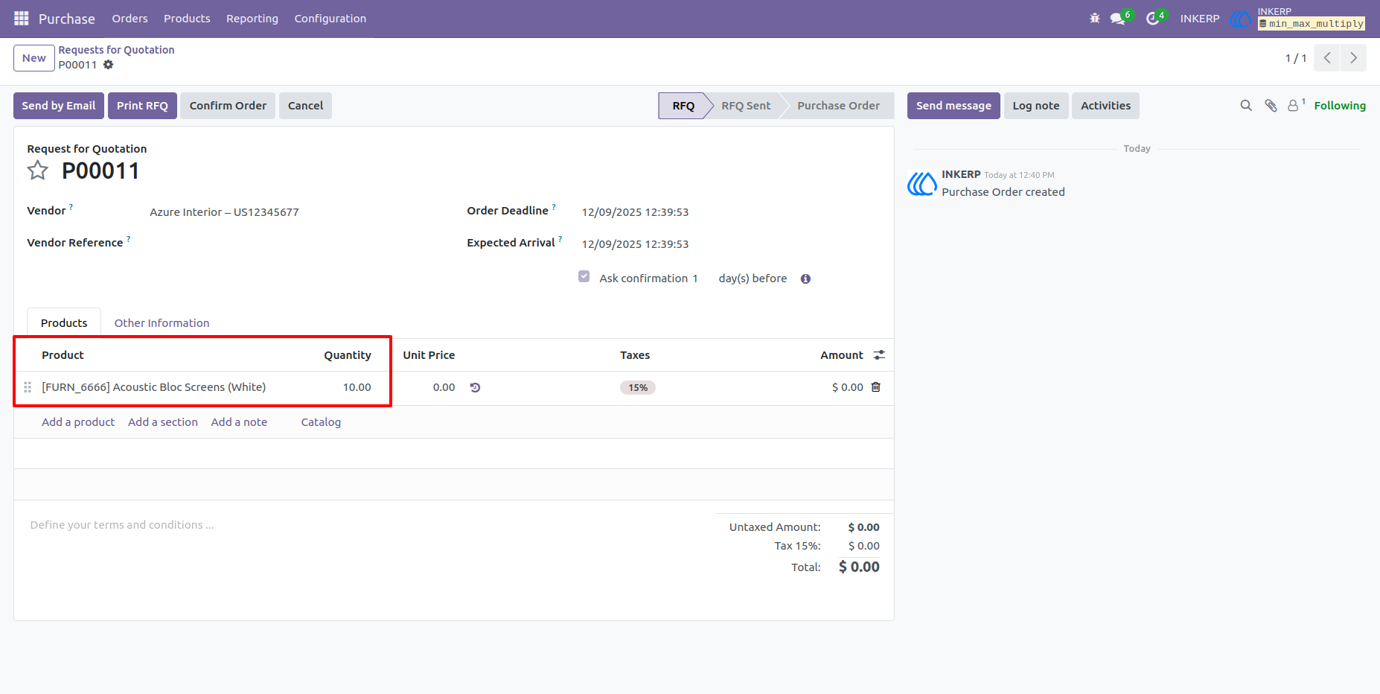1380x694 pixels.
Task: Click Add a note link
Action: tap(239, 422)
